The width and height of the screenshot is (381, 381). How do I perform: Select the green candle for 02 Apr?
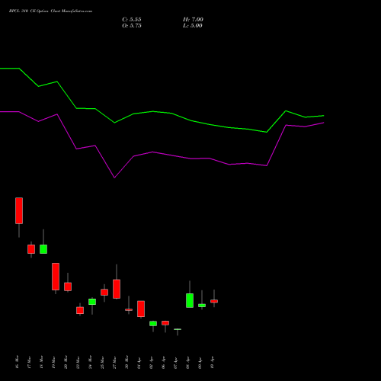coord(153,323)
